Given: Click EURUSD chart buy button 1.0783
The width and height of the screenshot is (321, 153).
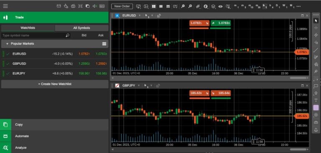Looking at the screenshot, I should click(221, 23).
